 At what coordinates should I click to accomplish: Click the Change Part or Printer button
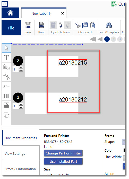[x=63, y=153]
